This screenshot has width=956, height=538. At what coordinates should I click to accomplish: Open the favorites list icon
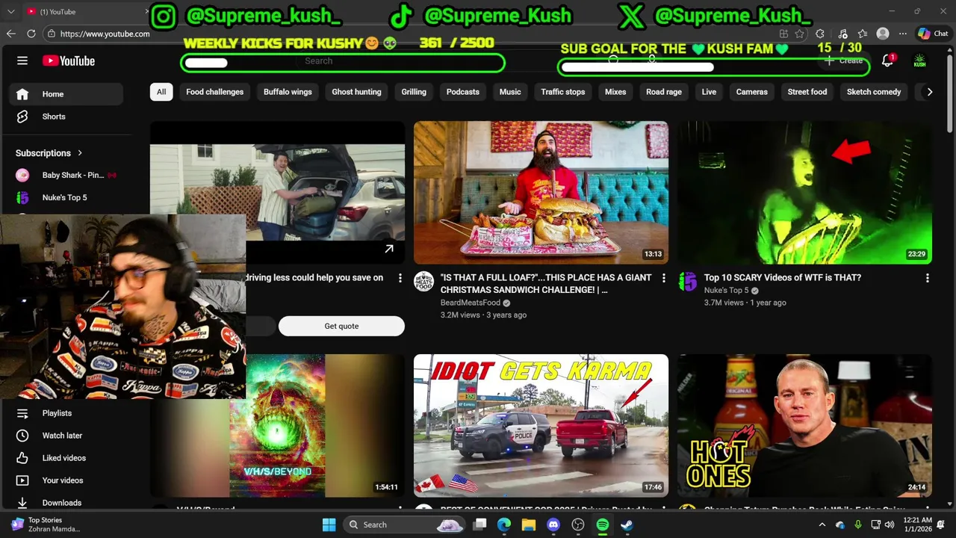tap(863, 34)
